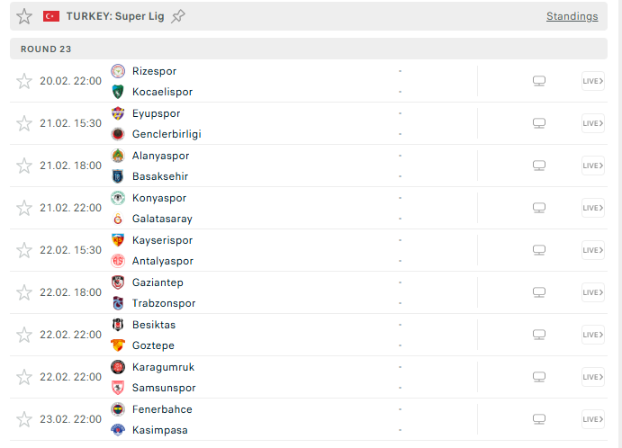Screen dimensions: 622x448
Task: Select the Samsunspor team name
Action: point(164,388)
